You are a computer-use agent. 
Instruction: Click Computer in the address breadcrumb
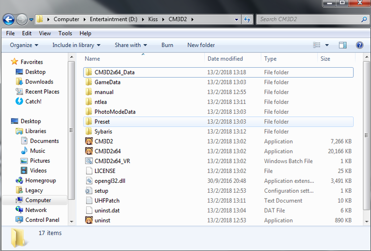[x=66, y=19]
